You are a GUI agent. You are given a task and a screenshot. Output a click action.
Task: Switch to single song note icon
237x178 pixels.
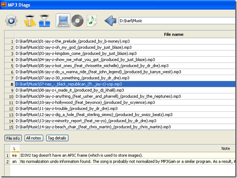pos(92,21)
